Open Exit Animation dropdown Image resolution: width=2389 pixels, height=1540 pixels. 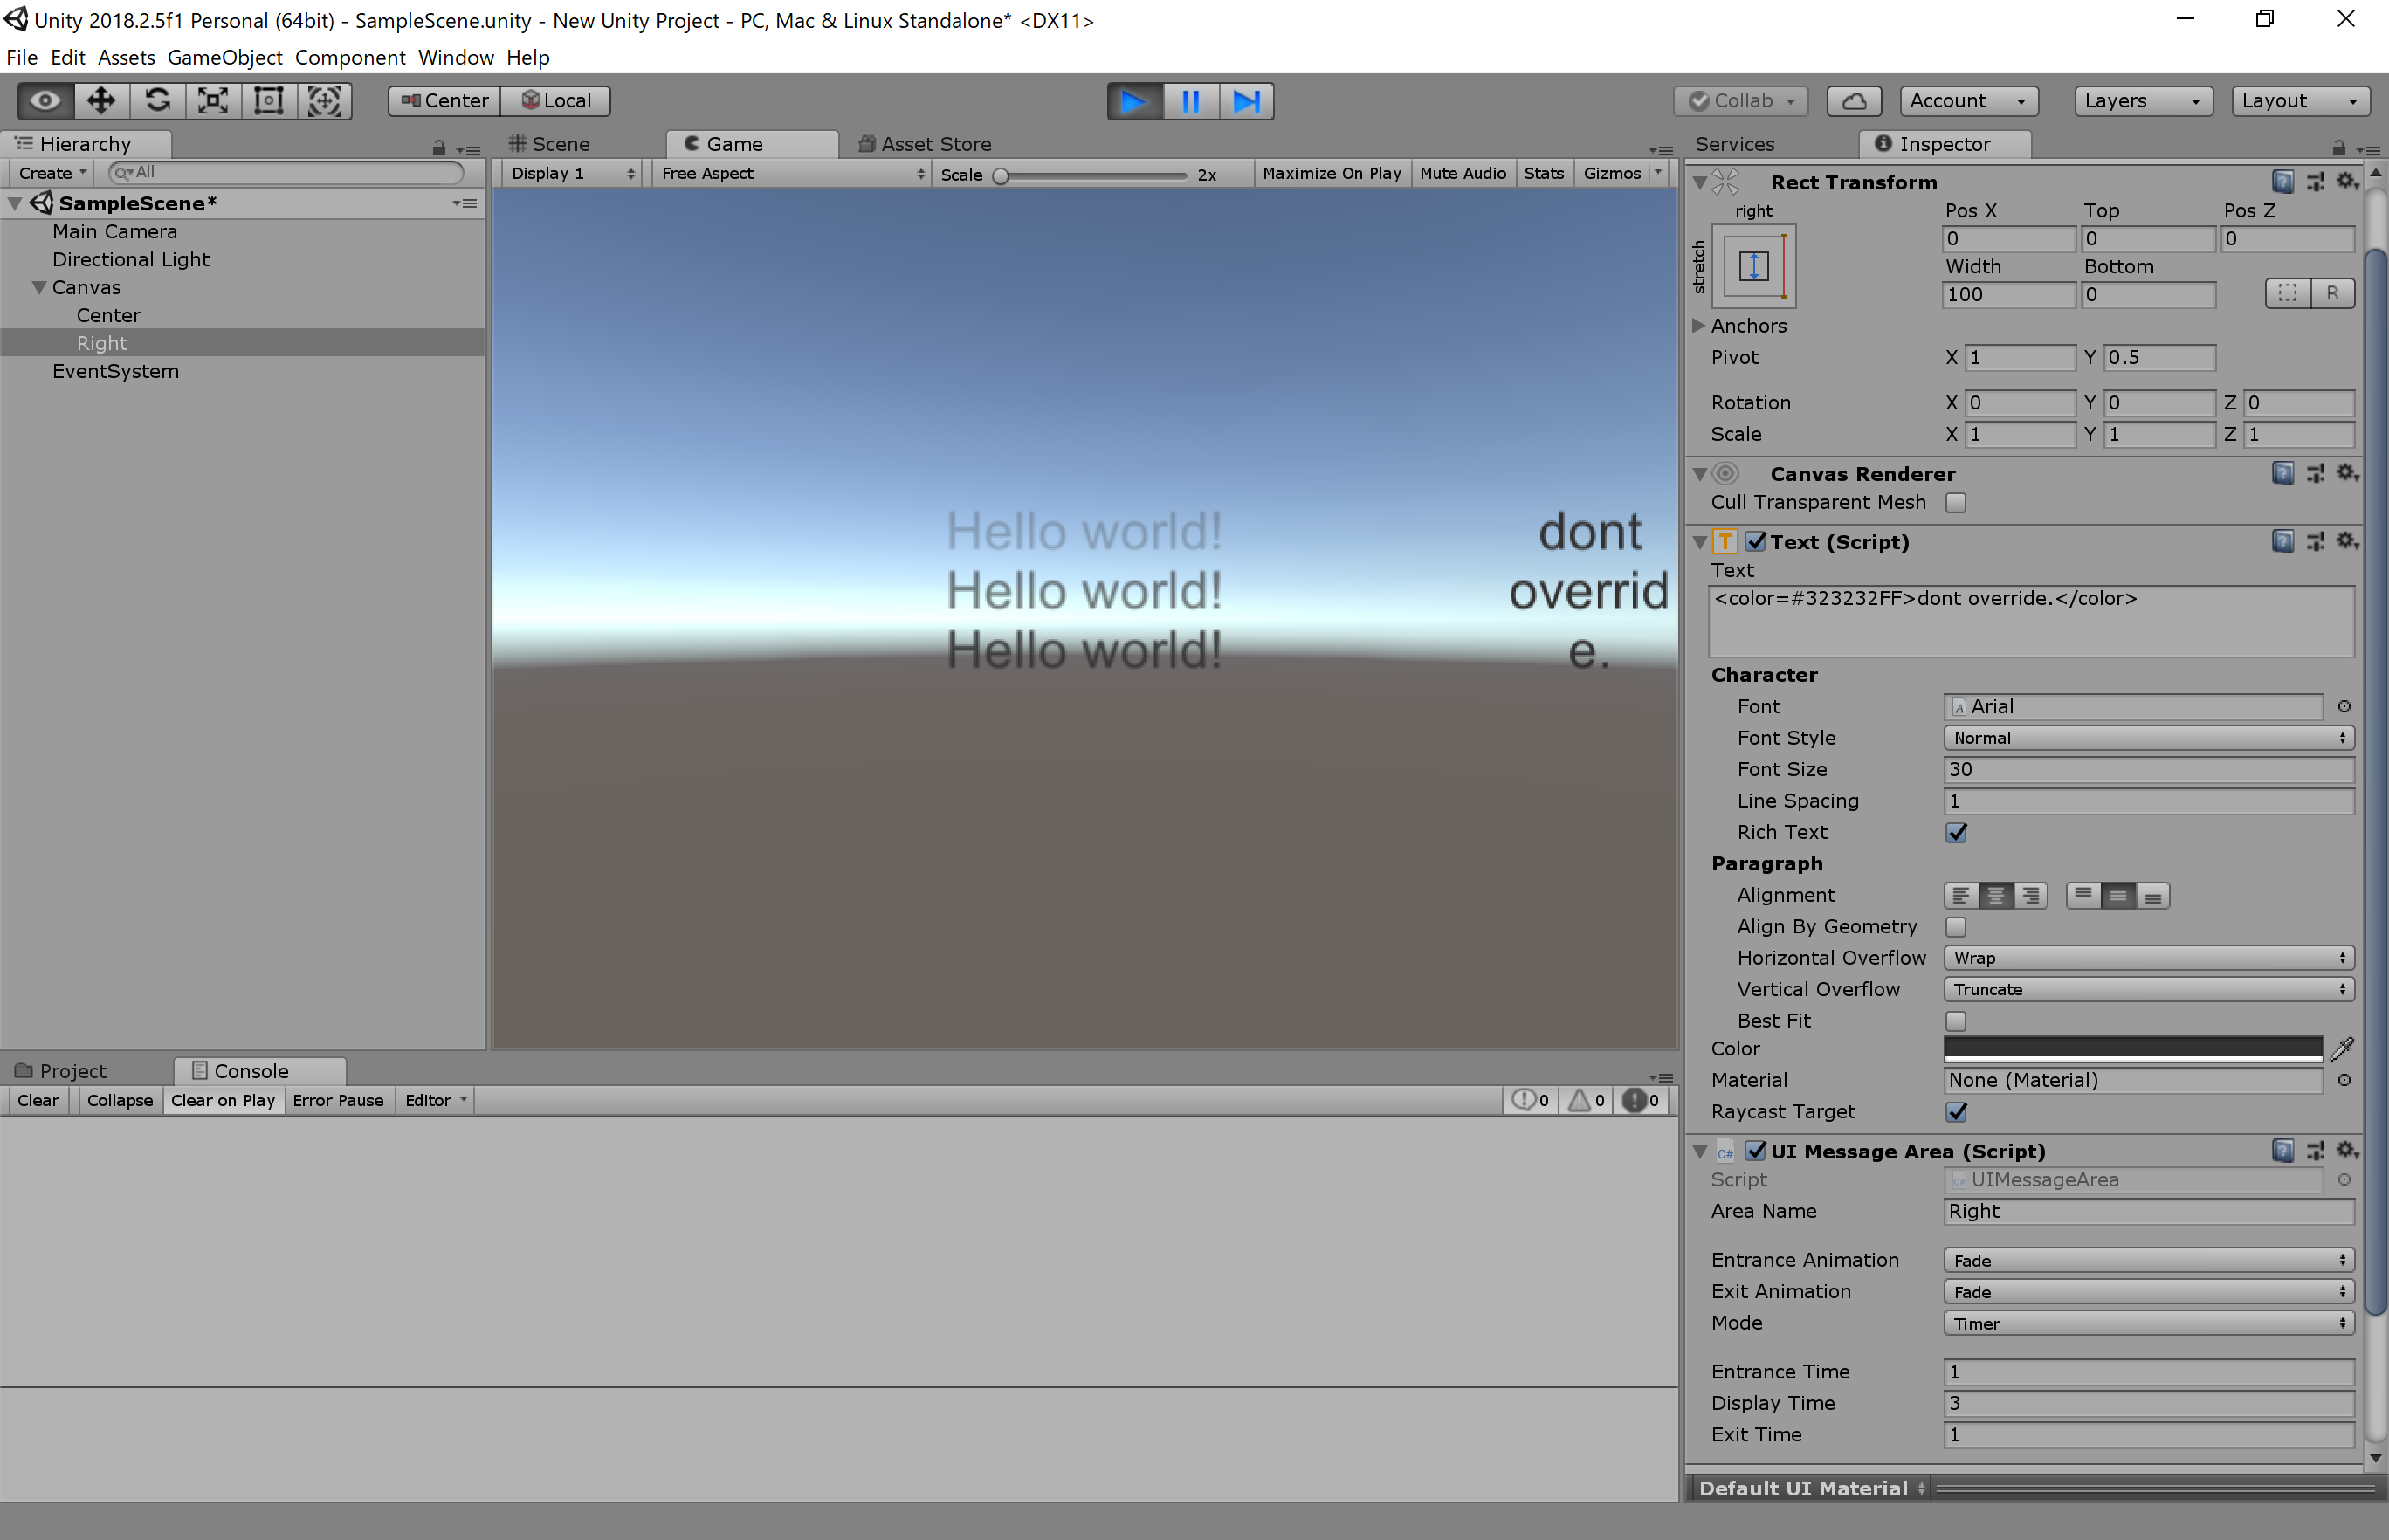pos(2149,1291)
